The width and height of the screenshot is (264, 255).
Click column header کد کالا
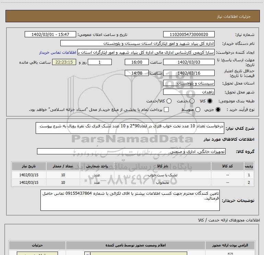(x=227, y=166)
